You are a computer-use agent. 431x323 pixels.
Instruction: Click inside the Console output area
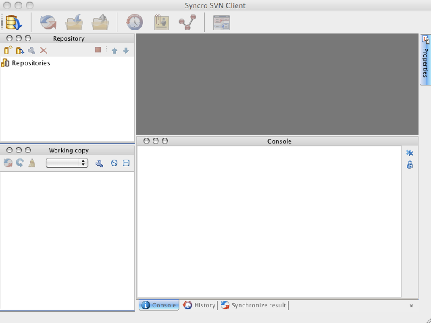point(269,221)
